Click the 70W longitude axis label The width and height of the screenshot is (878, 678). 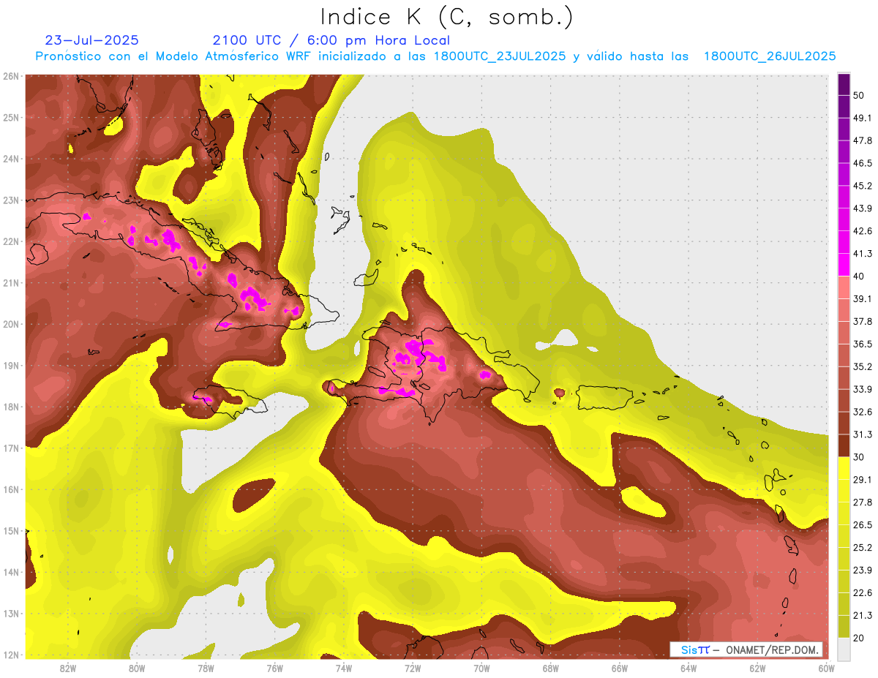(481, 668)
